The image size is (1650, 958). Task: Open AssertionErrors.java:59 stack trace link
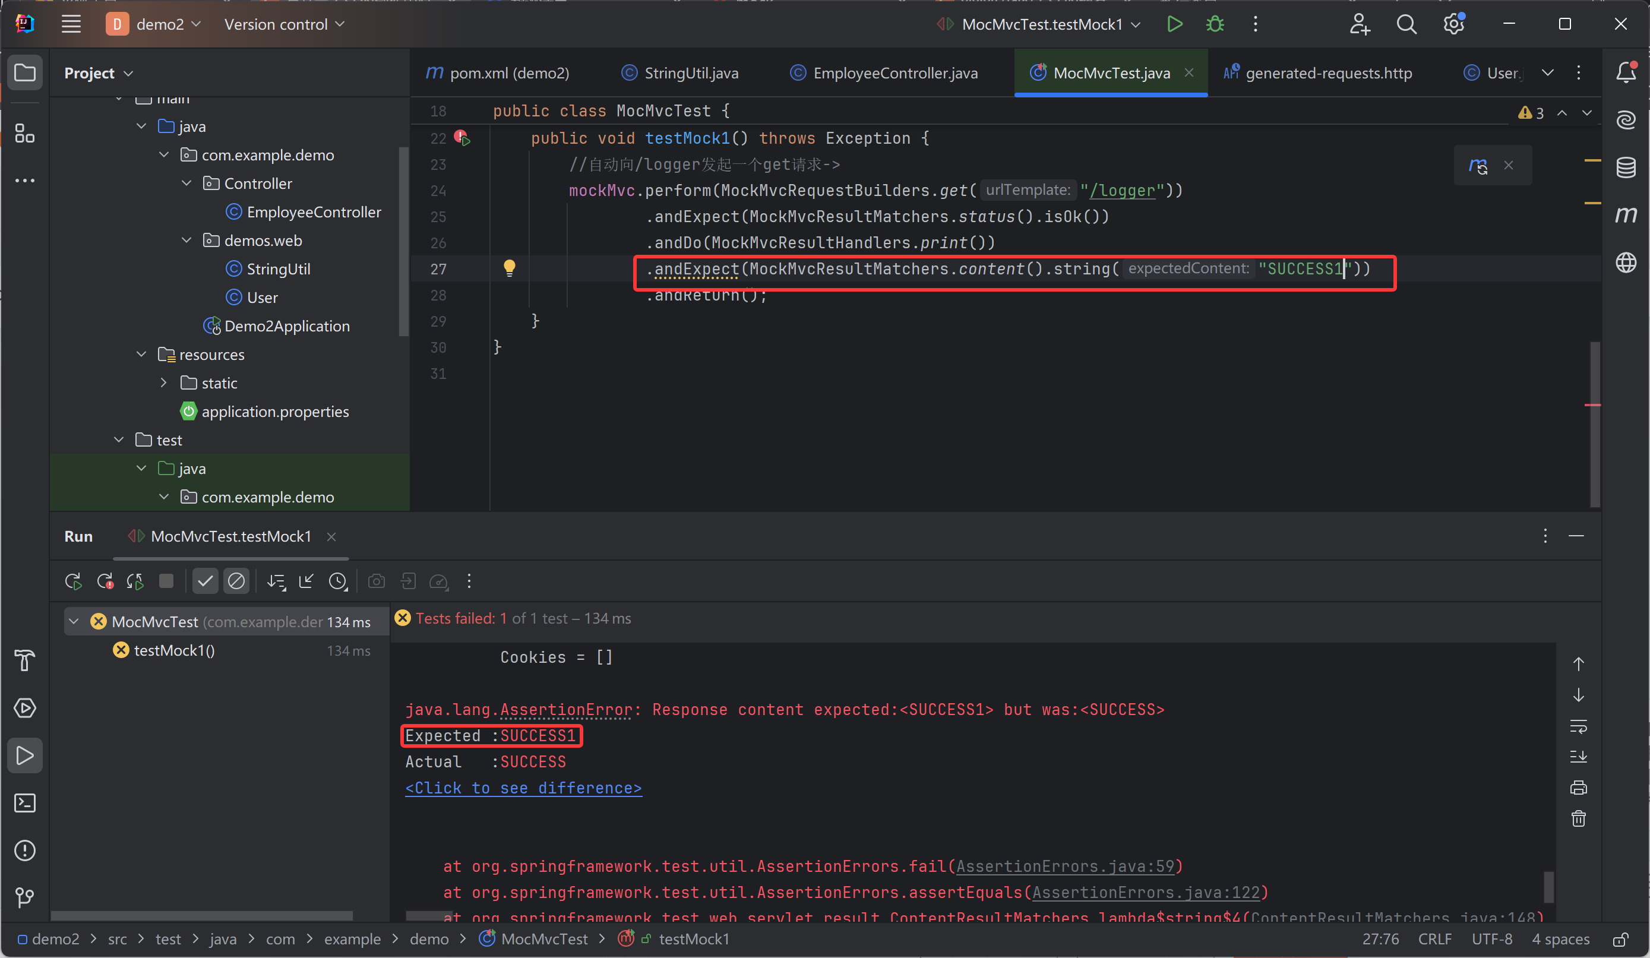(1066, 867)
